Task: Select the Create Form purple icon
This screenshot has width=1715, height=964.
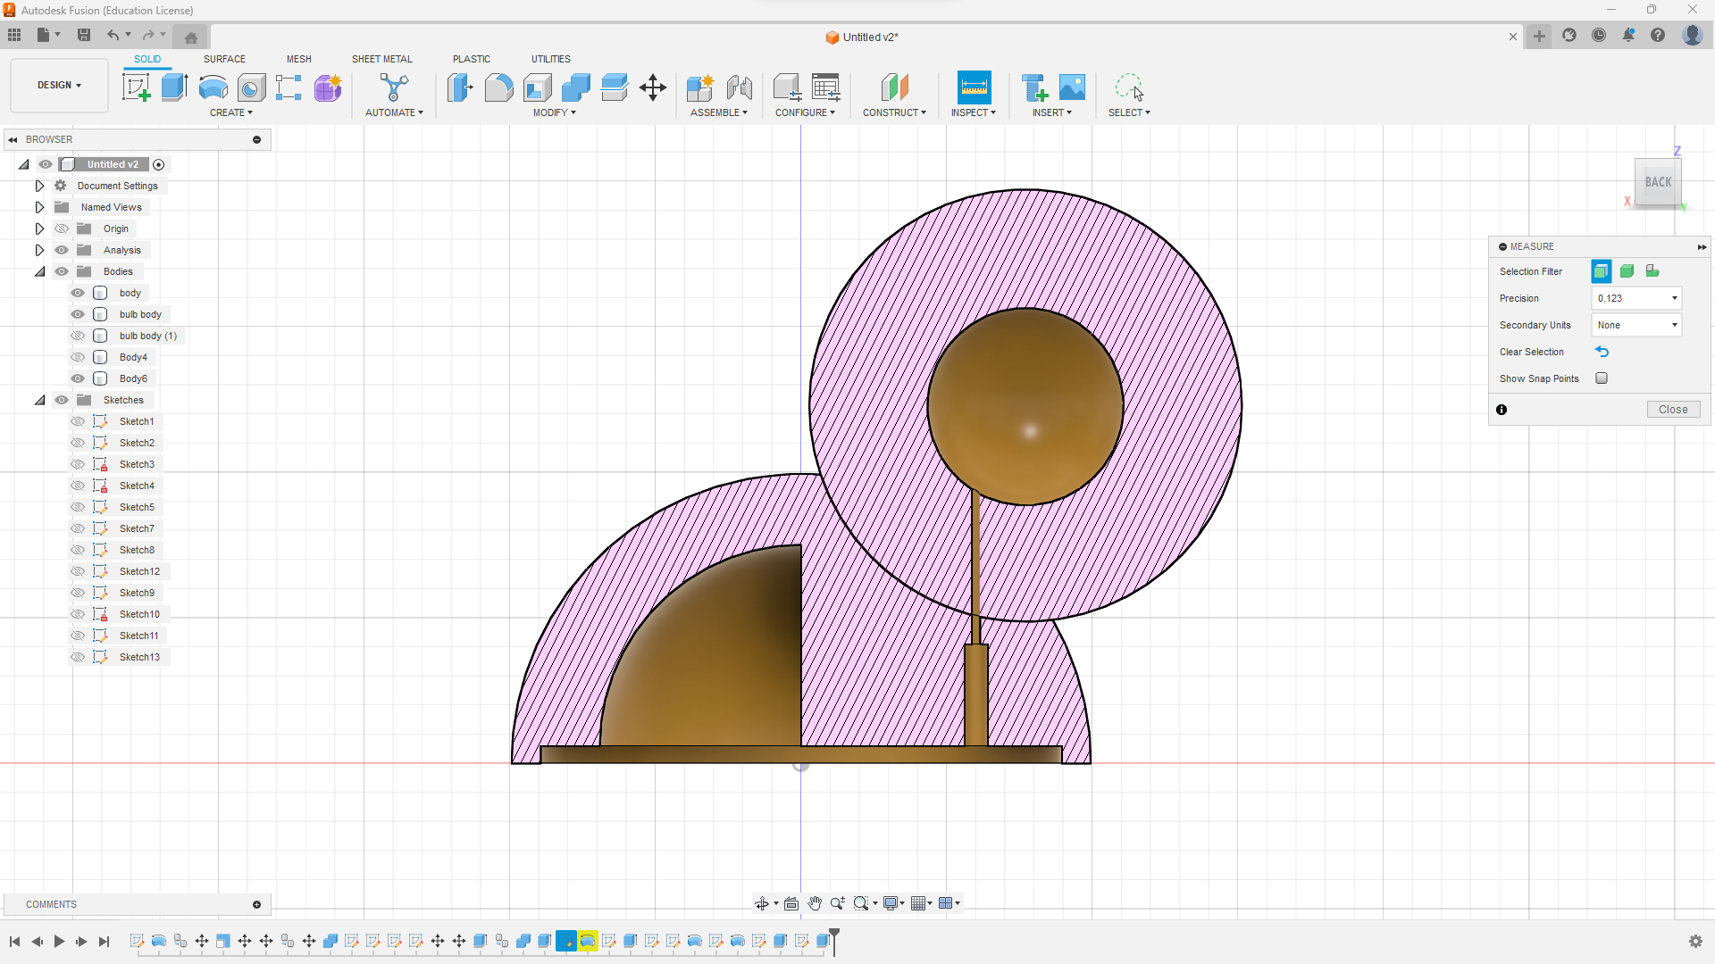Action: point(328,87)
